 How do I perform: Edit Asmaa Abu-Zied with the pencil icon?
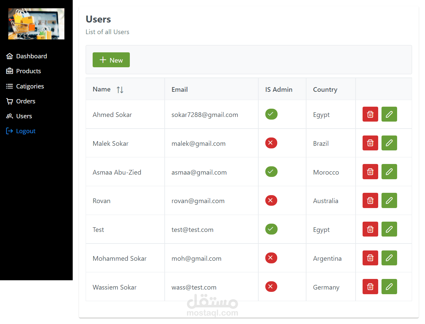pos(389,172)
